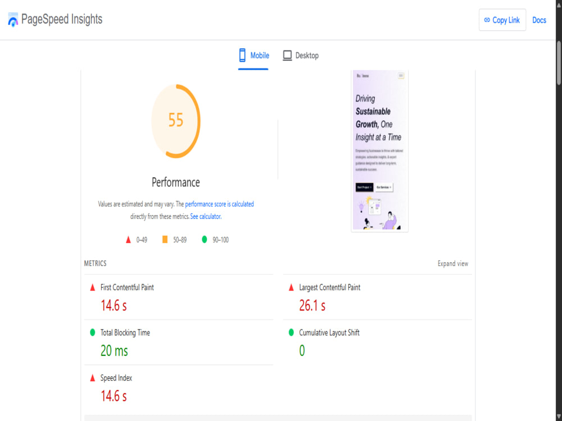Screen dimensions: 562x421
Task: Click the orange square 50–89 legend icon
Action: 165,240
